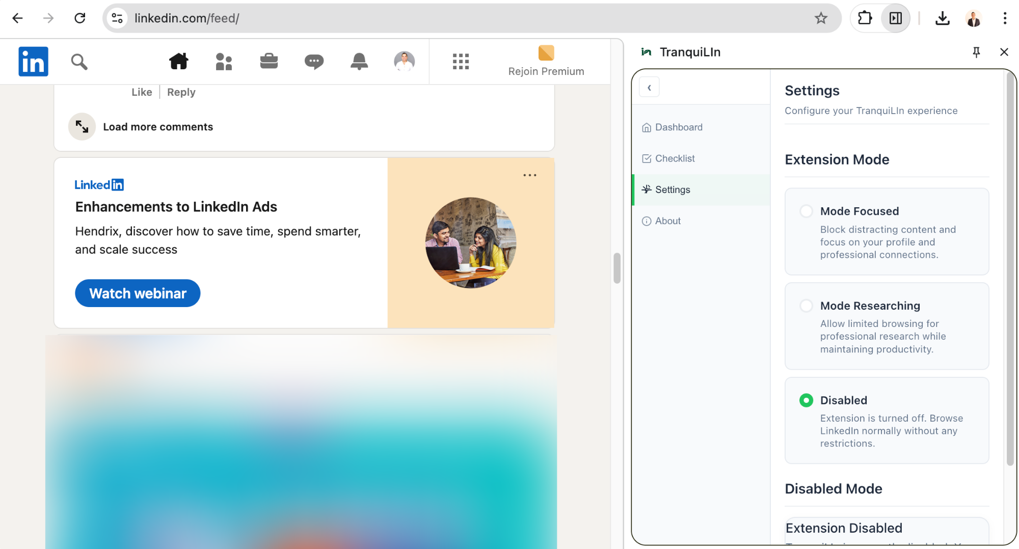Pin the TranquiLIn side panel

click(976, 52)
